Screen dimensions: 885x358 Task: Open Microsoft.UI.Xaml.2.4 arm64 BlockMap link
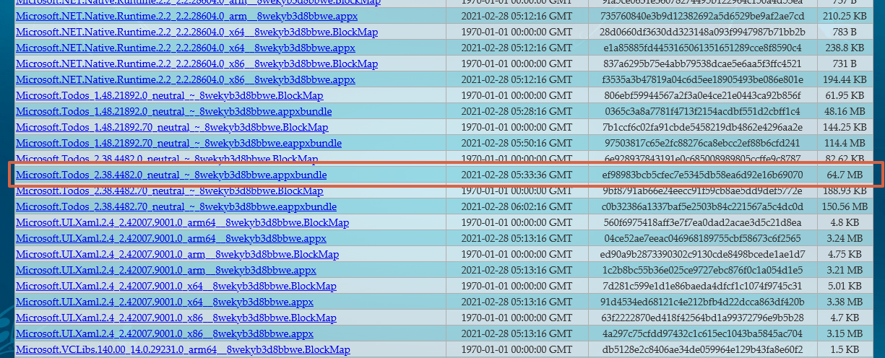(181, 222)
